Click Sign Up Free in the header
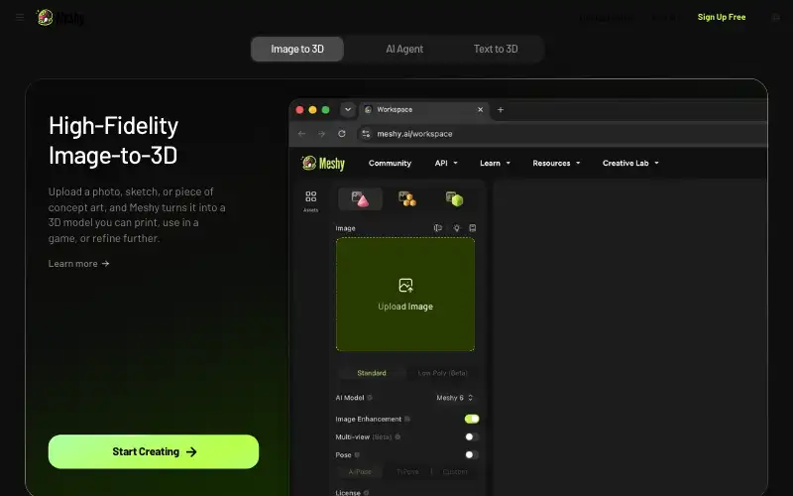 pos(722,17)
